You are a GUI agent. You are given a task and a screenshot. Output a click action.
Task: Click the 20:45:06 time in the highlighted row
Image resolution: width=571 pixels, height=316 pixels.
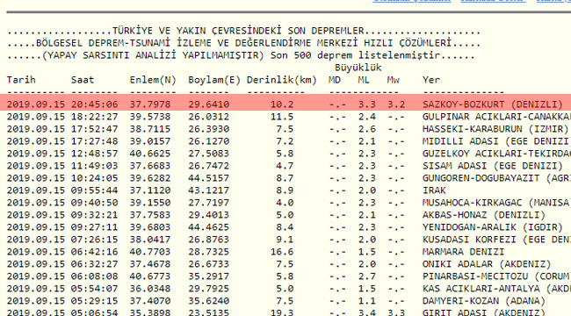pos(94,104)
